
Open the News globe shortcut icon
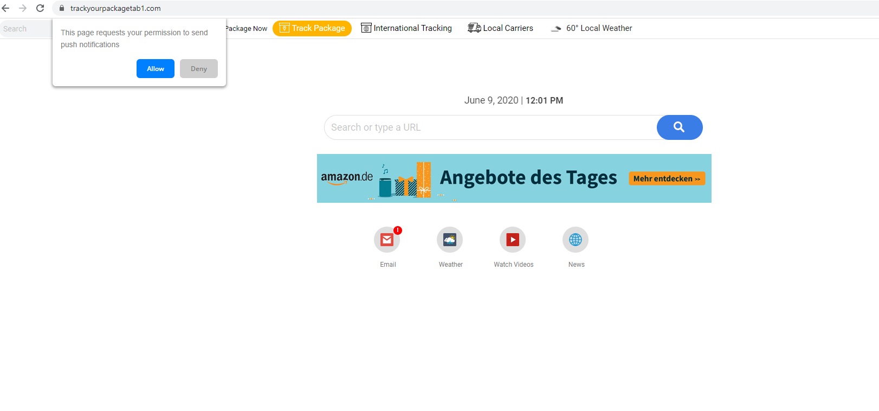576,240
